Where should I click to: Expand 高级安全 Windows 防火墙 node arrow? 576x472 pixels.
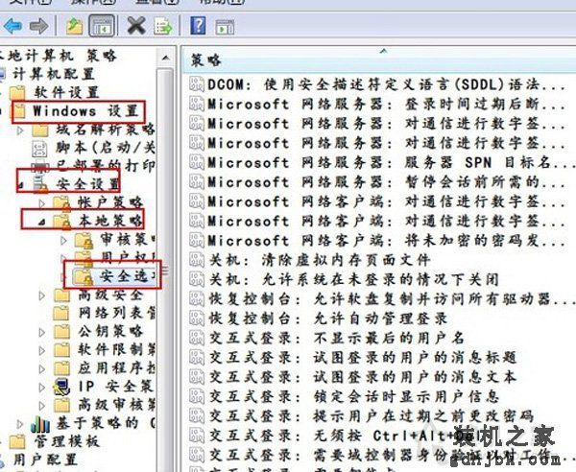[42, 295]
